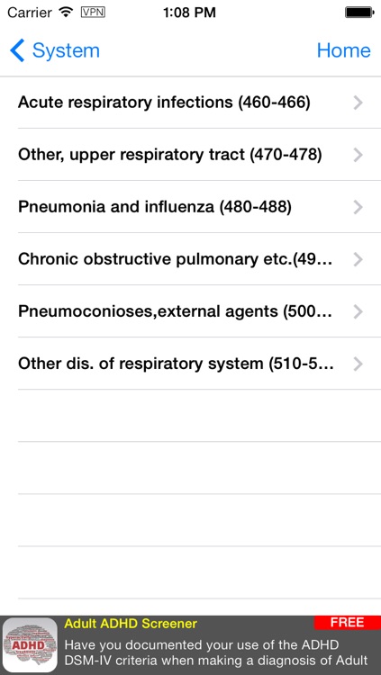Image resolution: width=381 pixels, height=675 pixels.
Task: Go to Home from navigation bar
Action: (x=343, y=50)
